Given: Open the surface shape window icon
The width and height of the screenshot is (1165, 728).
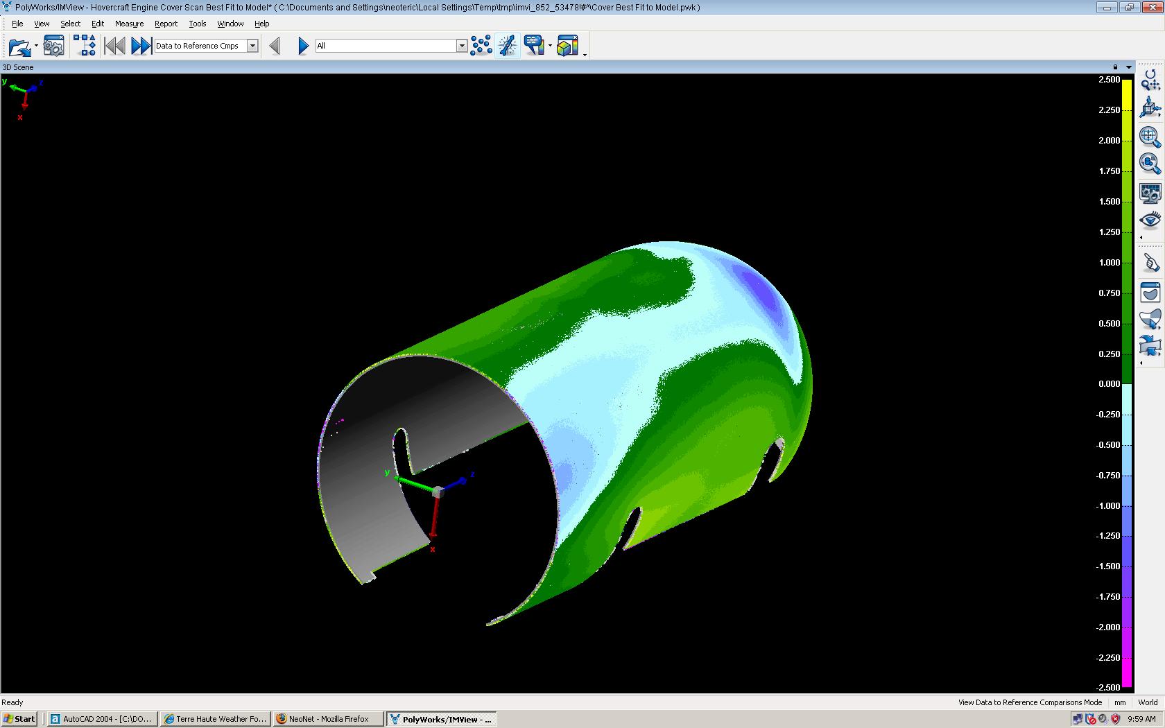Looking at the screenshot, I should [x=1150, y=292].
